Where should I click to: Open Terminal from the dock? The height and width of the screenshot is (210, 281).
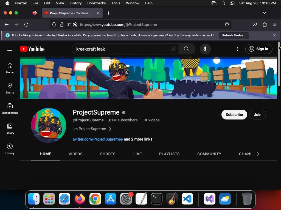point(157,199)
